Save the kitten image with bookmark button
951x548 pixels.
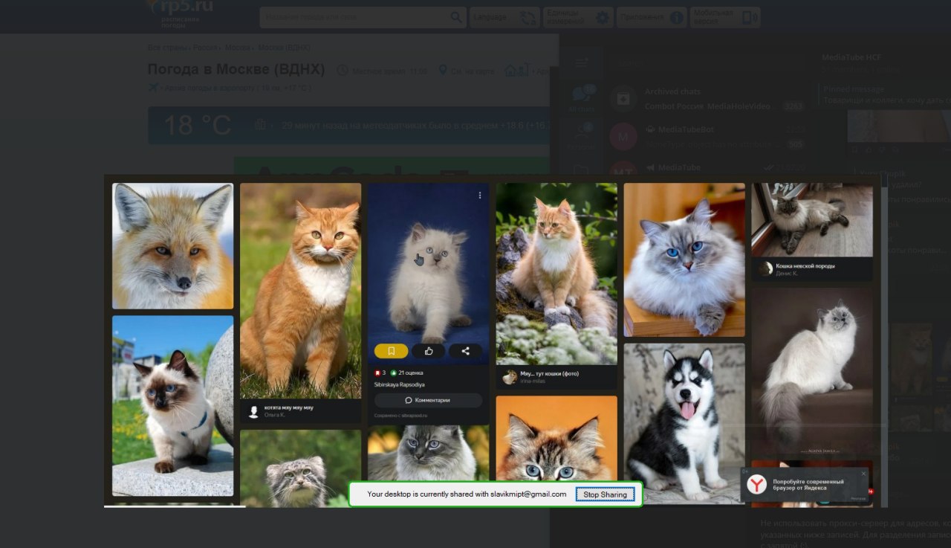(392, 351)
